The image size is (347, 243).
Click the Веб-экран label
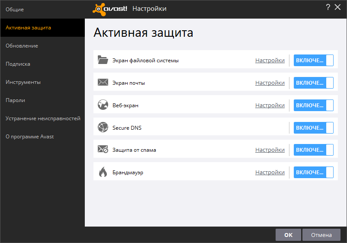click(125, 106)
